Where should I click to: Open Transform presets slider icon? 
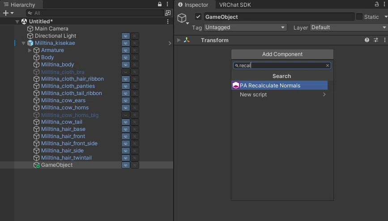376,40
